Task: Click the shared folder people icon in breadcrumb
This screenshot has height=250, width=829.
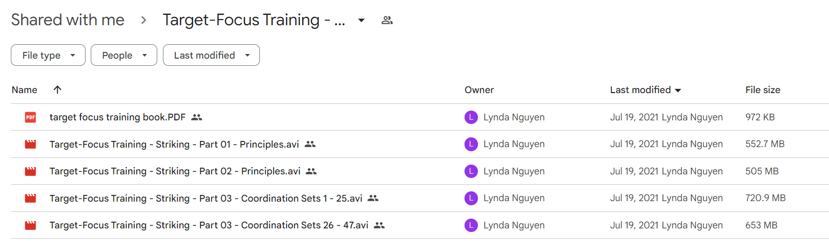Action: [387, 20]
